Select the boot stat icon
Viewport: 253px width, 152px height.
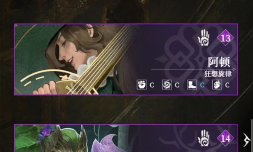tap(192, 84)
